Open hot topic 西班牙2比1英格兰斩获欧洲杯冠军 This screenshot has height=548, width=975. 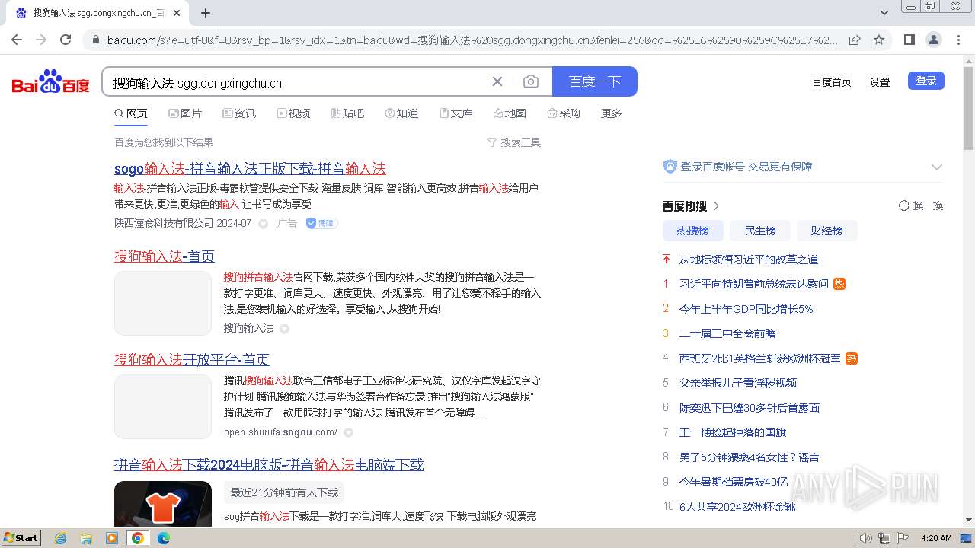coord(760,358)
